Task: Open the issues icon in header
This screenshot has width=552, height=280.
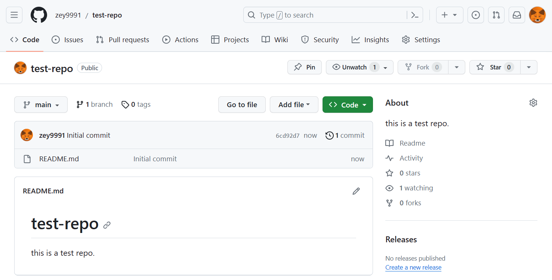Action: (476, 15)
